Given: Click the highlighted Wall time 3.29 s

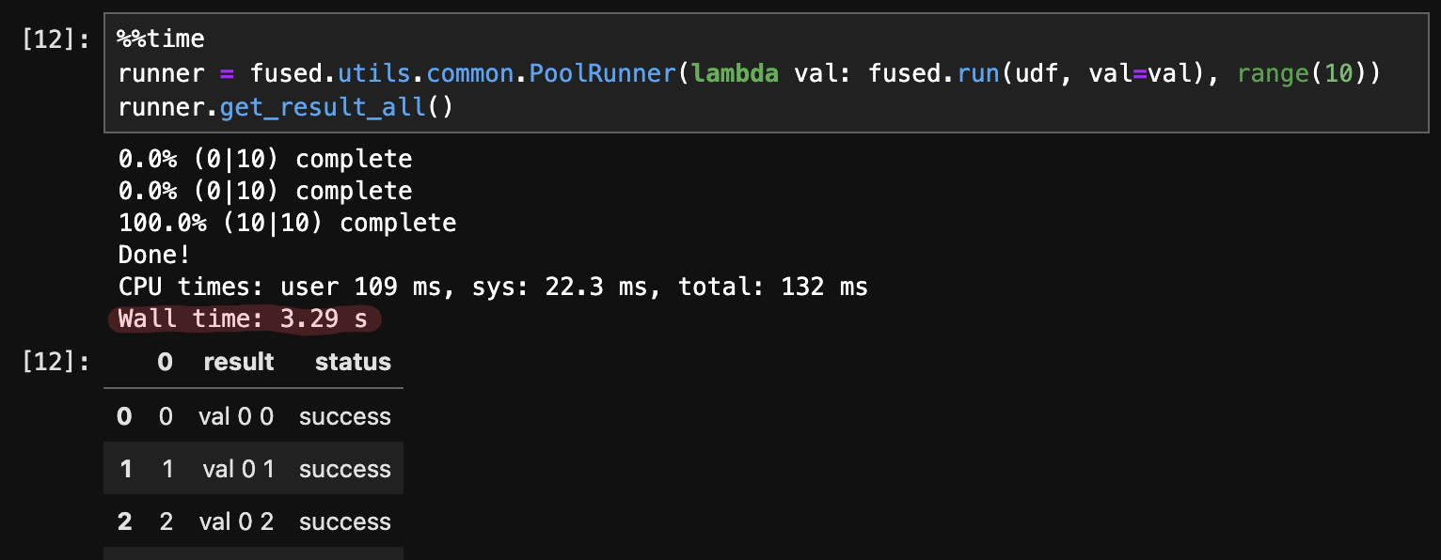Looking at the screenshot, I should pos(243,319).
